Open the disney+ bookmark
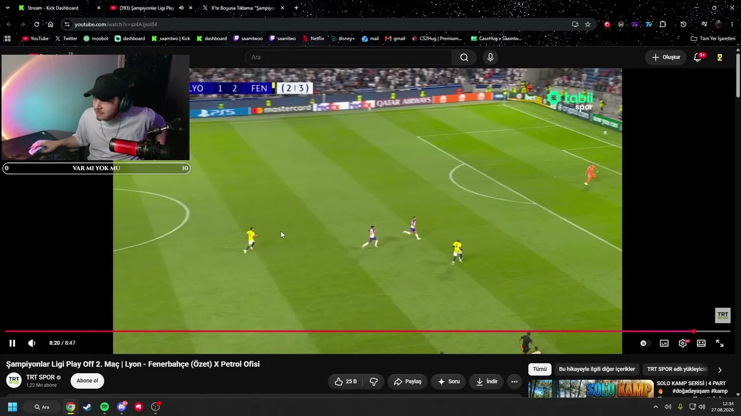The height and width of the screenshot is (416, 741). tap(343, 39)
